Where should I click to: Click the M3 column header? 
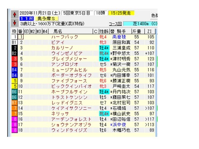click(x=39, y=31)
